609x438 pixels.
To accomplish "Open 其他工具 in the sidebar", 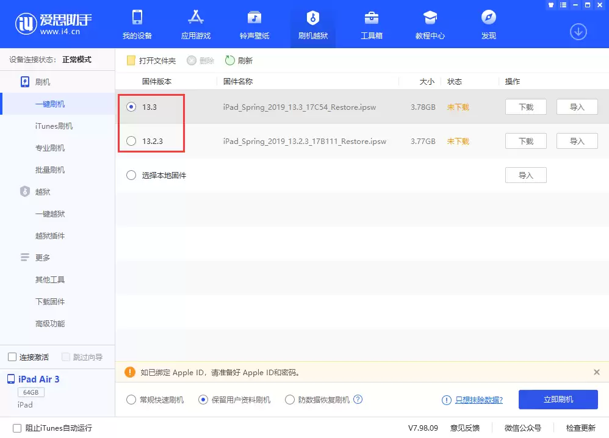I will click(x=50, y=279).
